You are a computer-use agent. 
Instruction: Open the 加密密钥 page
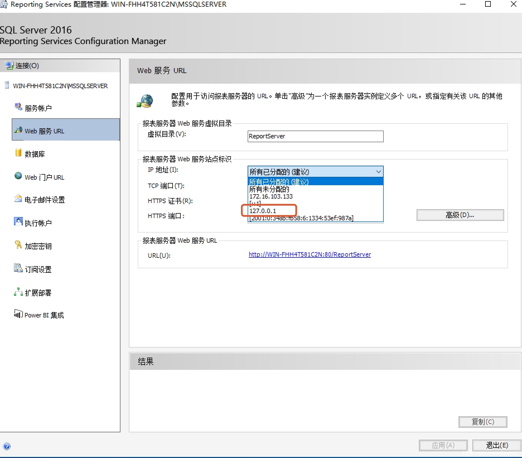38,246
